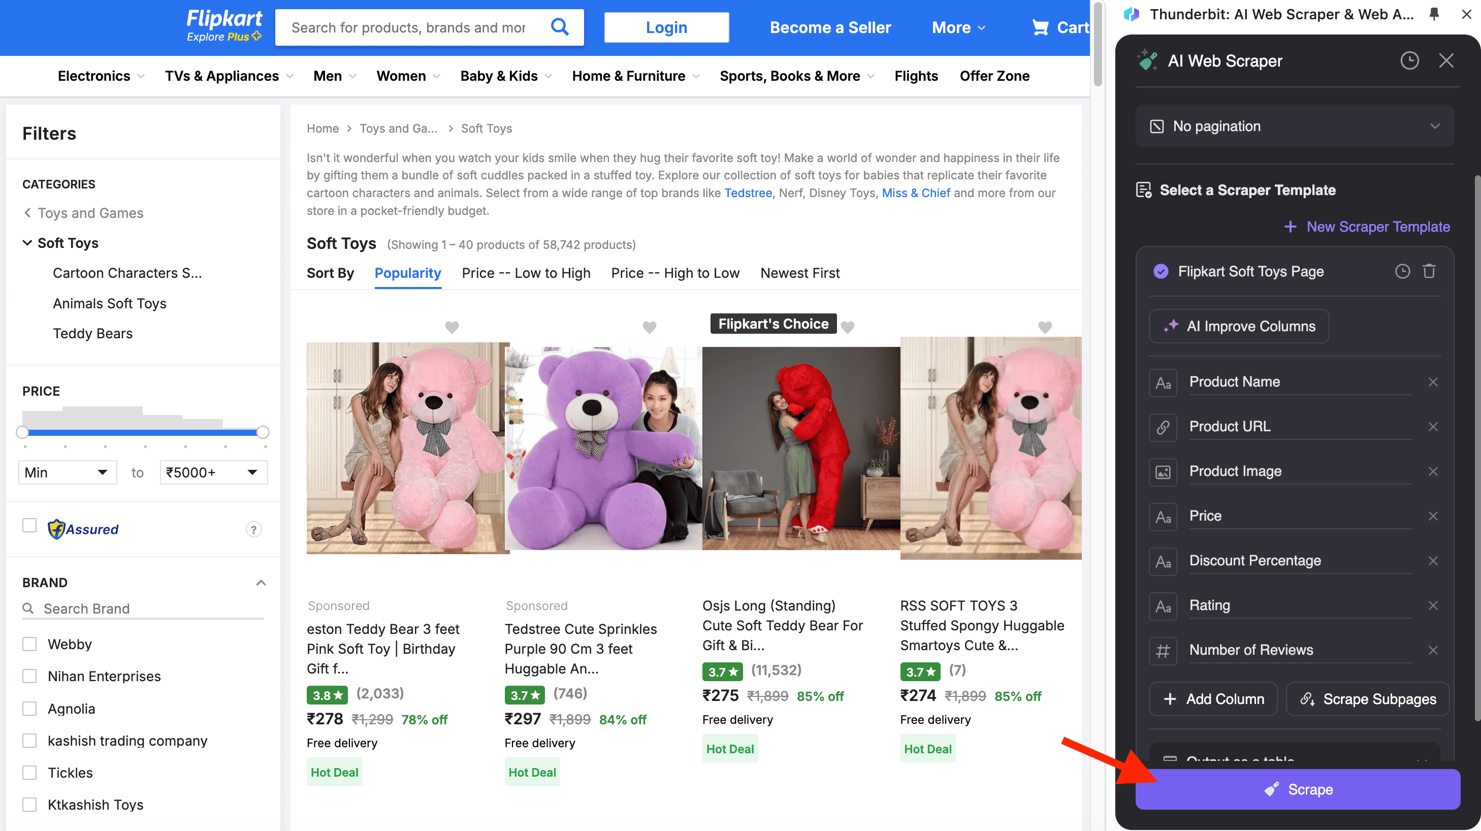Click the schedule clock icon beside the template name

[x=1402, y=271]
